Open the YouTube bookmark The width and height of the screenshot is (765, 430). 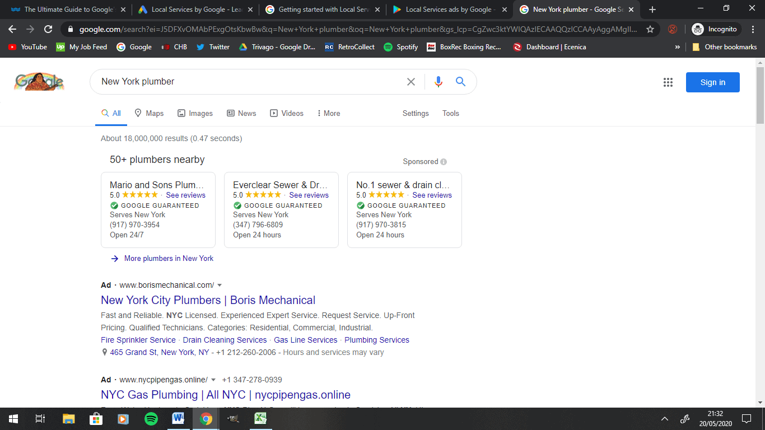27,47
